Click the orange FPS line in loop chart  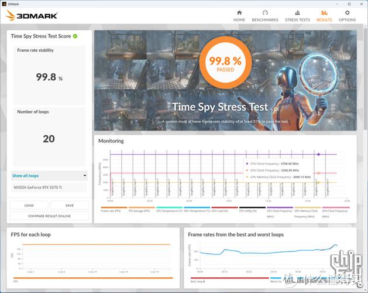[96, 244]
